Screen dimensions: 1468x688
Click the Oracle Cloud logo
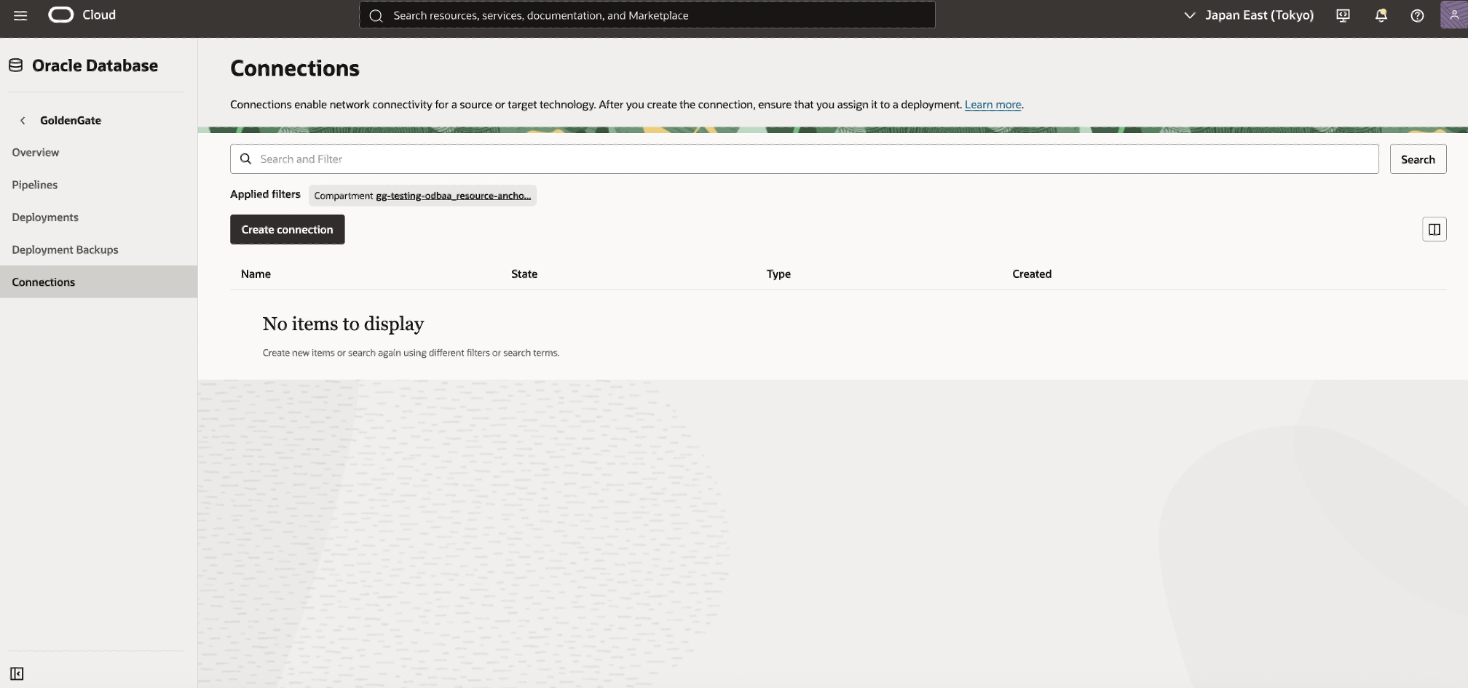point(61,15)
